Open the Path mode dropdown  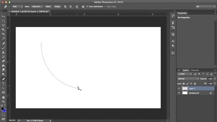(x=17, y=6)
